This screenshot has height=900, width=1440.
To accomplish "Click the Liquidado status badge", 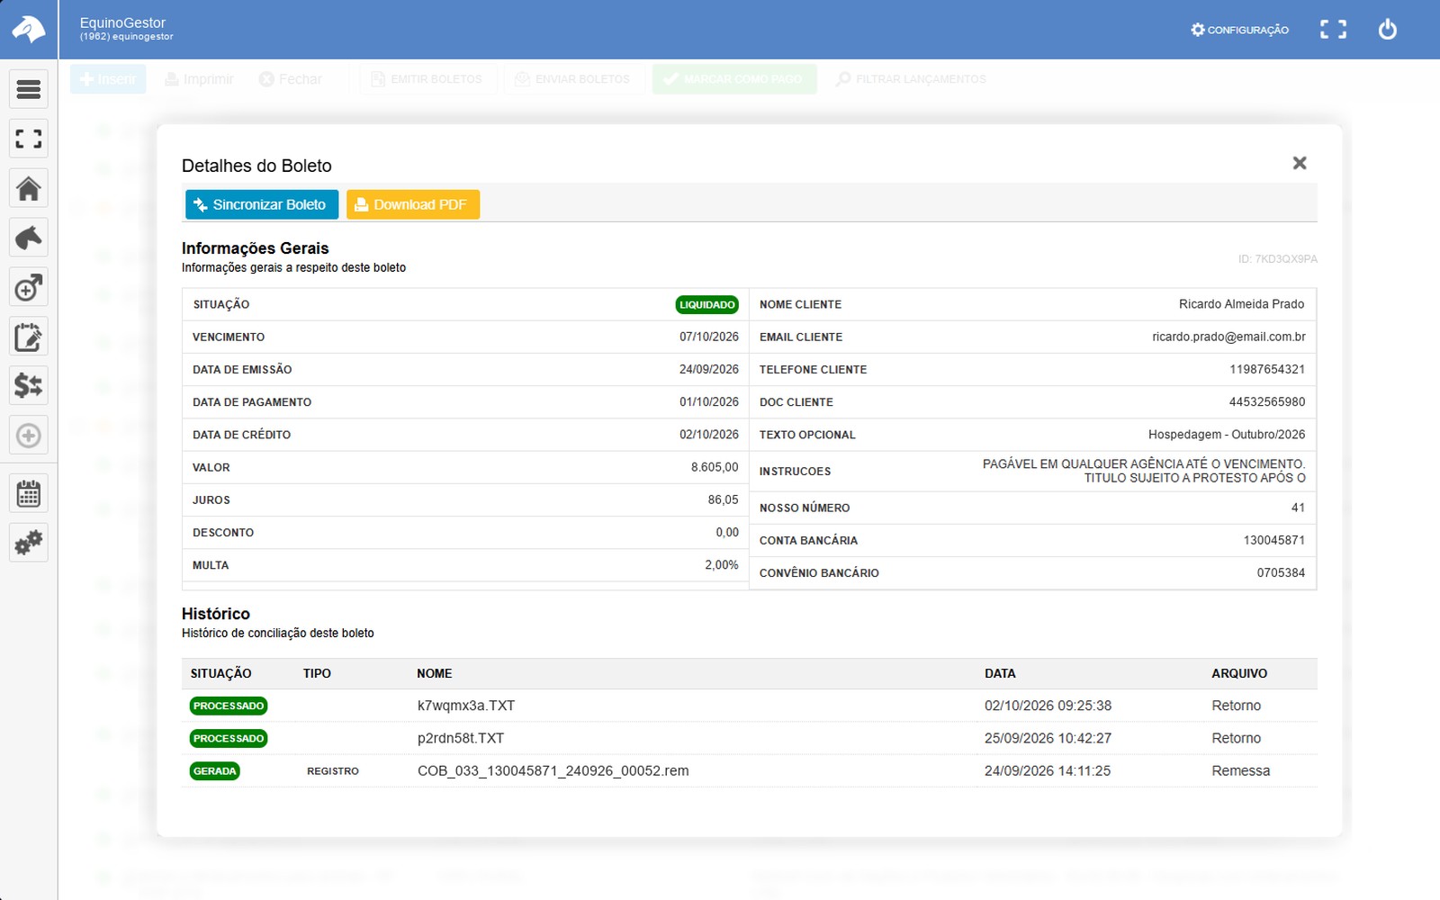I will pos(706,305).
